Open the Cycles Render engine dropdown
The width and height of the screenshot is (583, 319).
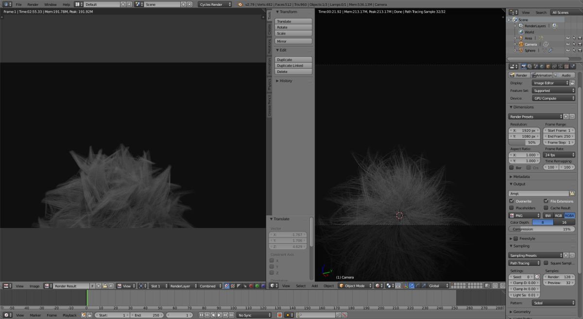pos(215,4)
